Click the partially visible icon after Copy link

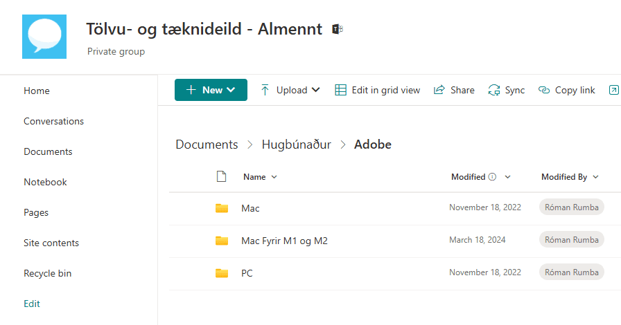(x=613, y=90)
